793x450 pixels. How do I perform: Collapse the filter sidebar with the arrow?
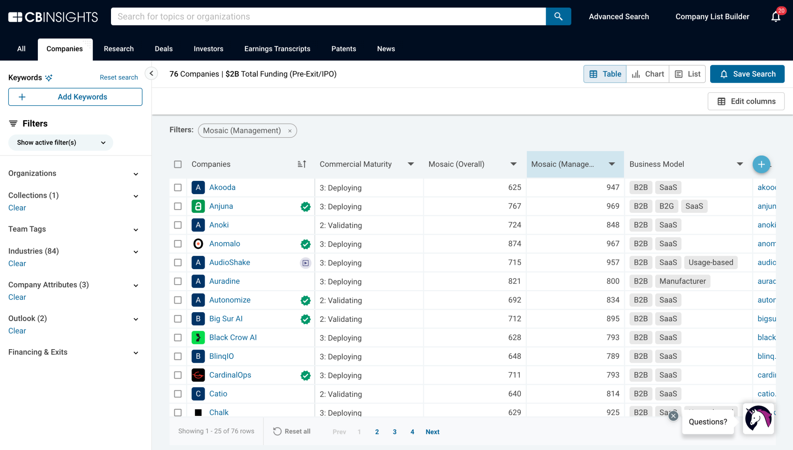[x=151, y=74]
